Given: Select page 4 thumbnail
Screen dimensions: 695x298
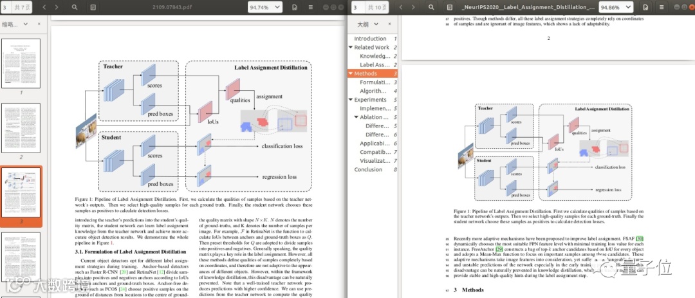Looking at the screenshot, I should click(21, 257).
